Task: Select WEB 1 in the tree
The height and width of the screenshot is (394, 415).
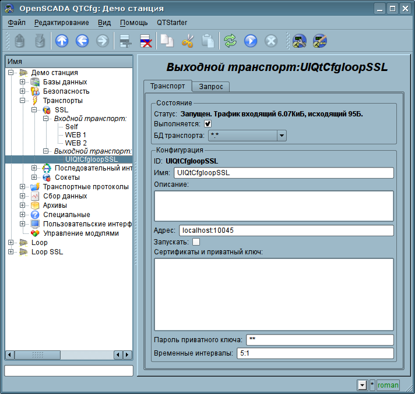Action: pyautogui.click(x=75, y=134)
